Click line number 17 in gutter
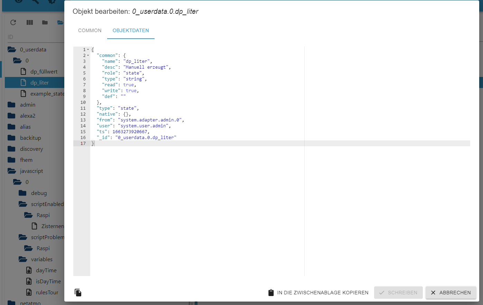 coord(83,144)
